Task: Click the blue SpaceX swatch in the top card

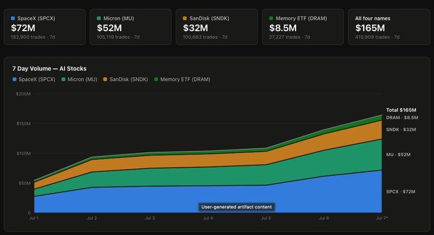Action: click(13, 18)
